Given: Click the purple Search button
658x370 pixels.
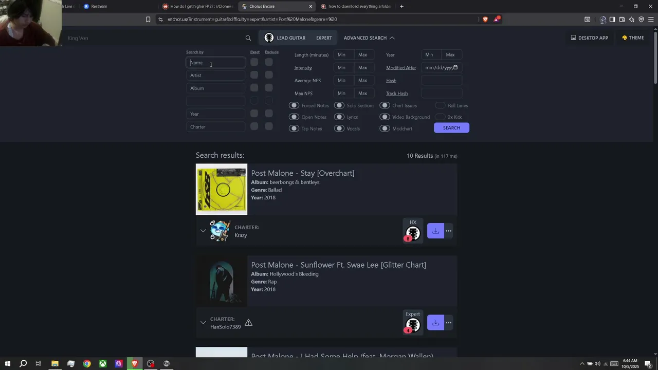Looking at the screenshot, I should coord(451,128).
